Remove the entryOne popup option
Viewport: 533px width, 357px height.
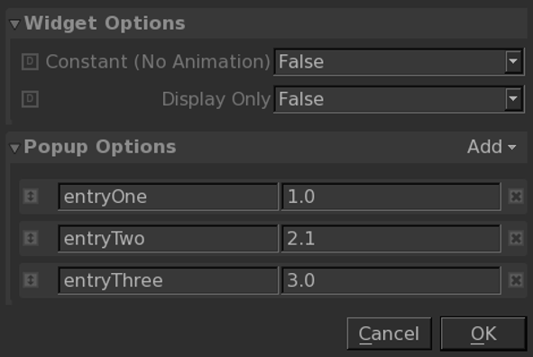[x=516, y=197]
